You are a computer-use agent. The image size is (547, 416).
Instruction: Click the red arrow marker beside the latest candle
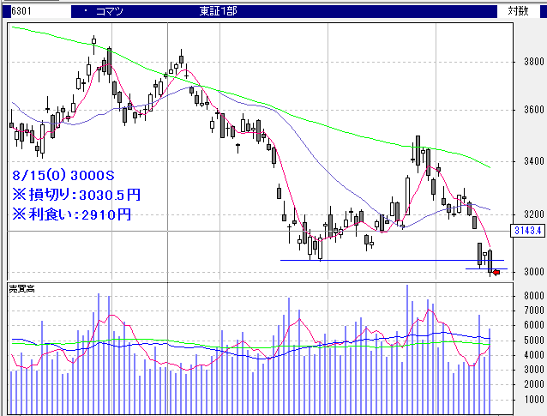pos(496,273)
